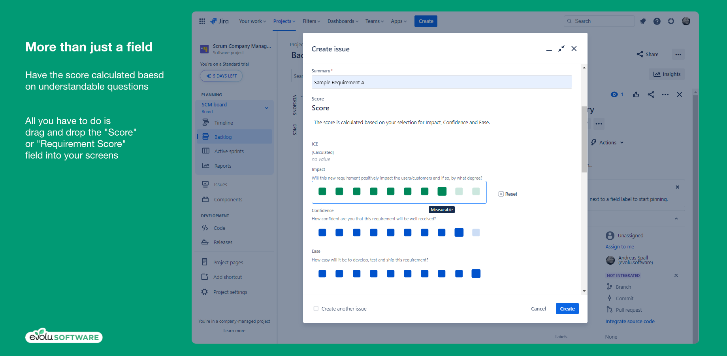Click the Commit row
This screenshot has width=727, height=356.
(x=620, y=298)
